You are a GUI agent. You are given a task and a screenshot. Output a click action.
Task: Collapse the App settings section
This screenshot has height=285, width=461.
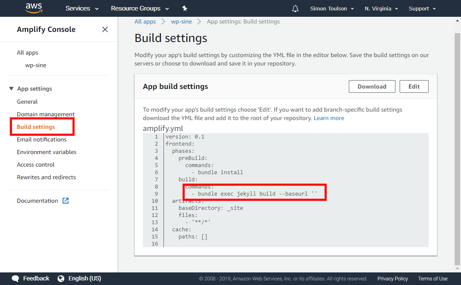pos(11,89)
